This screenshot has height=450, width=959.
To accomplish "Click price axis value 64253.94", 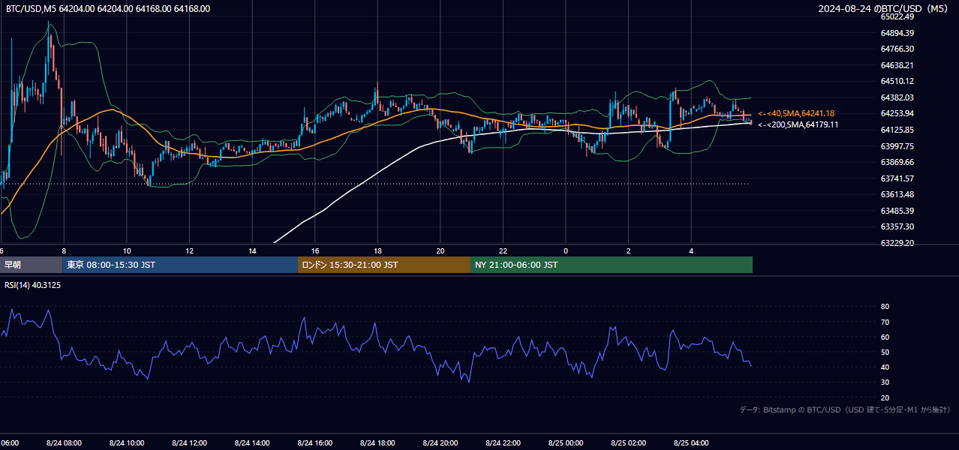I will point(897,113).
